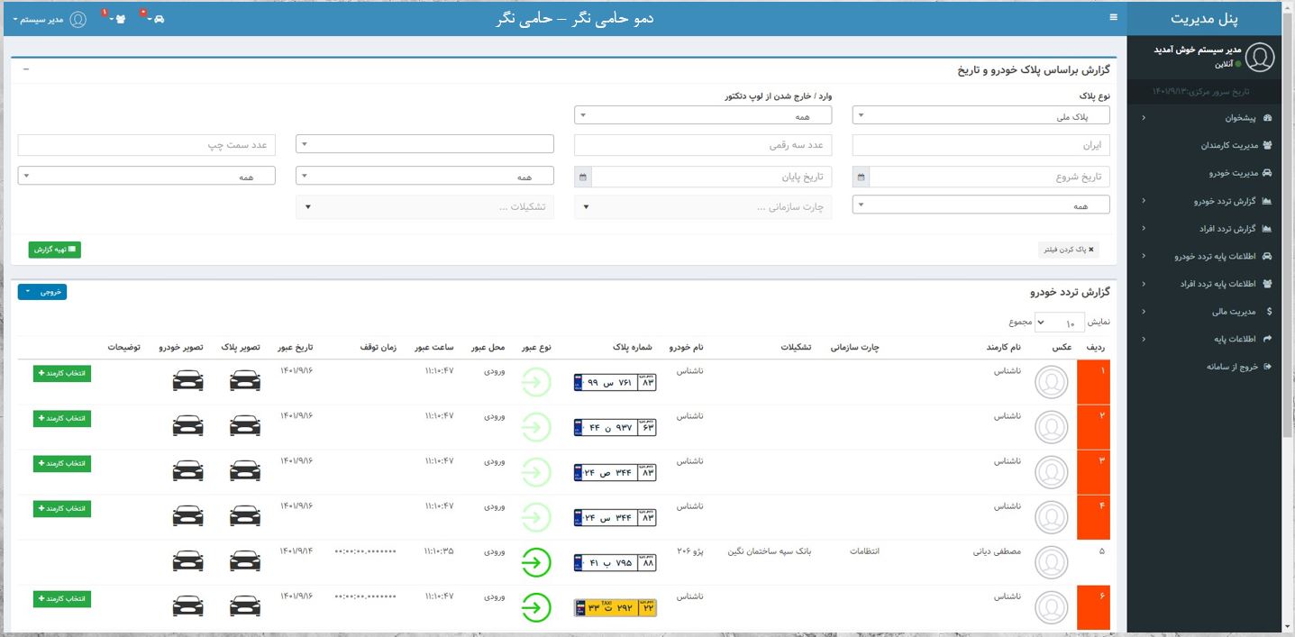Focus the عدد سه رقمی field

tap(703, 145)
